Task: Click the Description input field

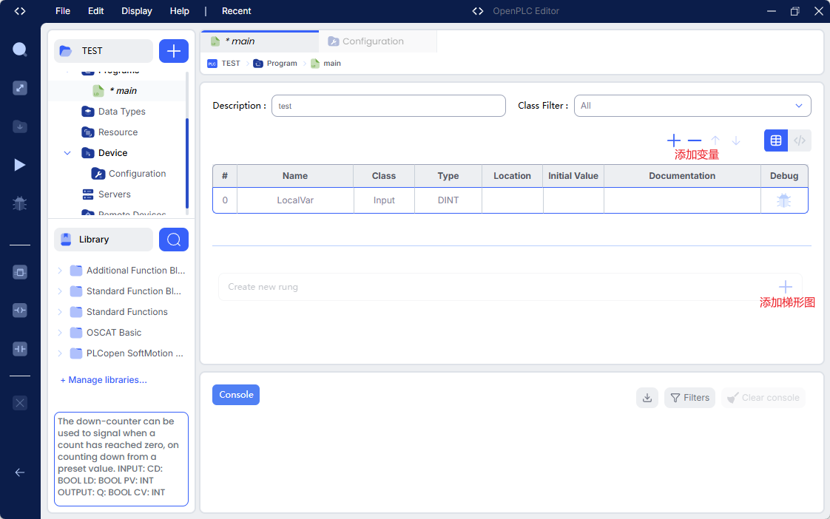Action: [x=388, y=106]
